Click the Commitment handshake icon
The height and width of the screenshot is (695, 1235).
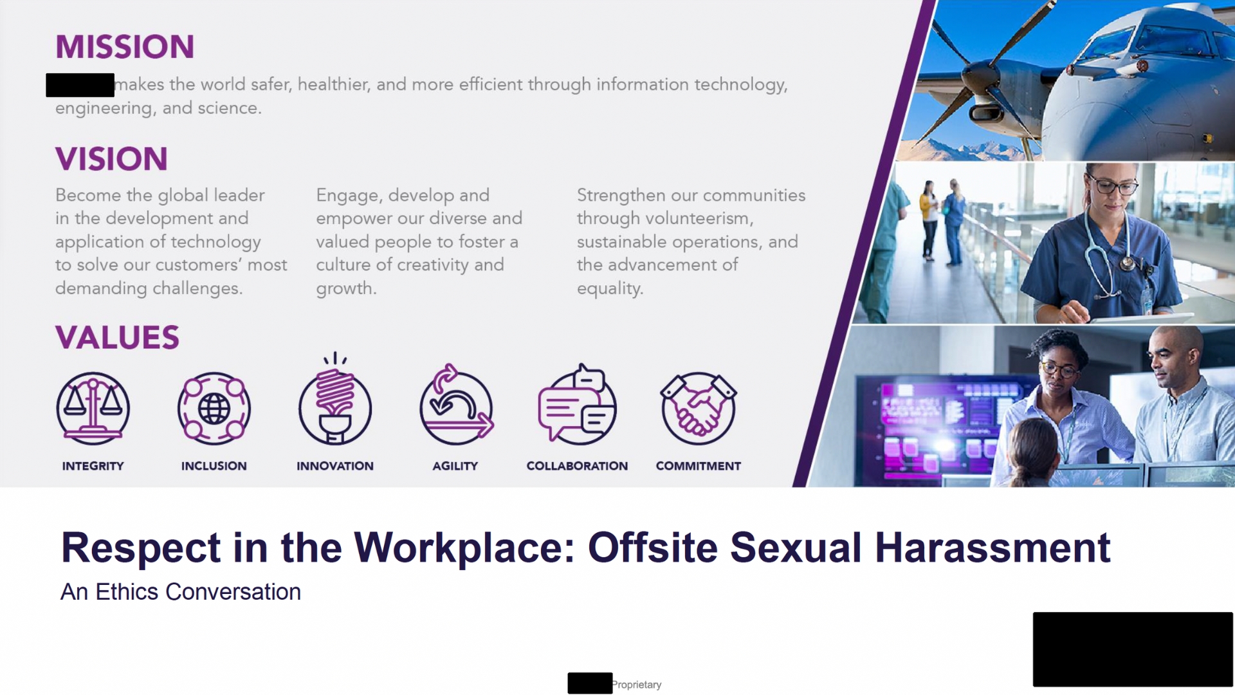click(698, 409)
